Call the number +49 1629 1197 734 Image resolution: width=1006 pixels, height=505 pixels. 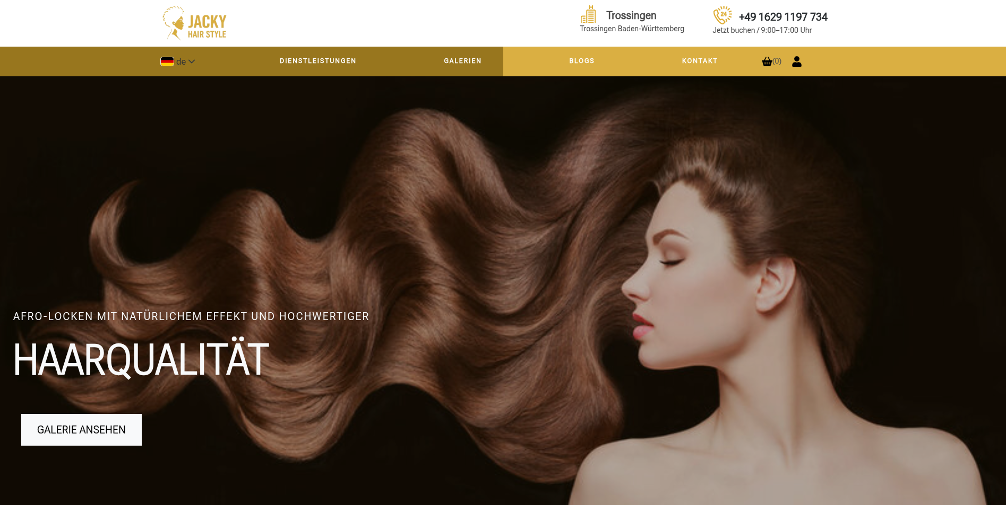click(783, 17)
